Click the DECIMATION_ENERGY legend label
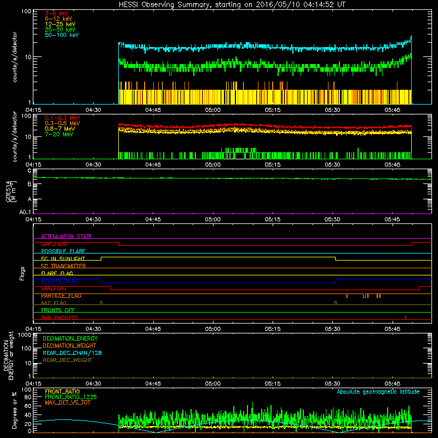Screen dimensions: 438x438 pos(70,338)
